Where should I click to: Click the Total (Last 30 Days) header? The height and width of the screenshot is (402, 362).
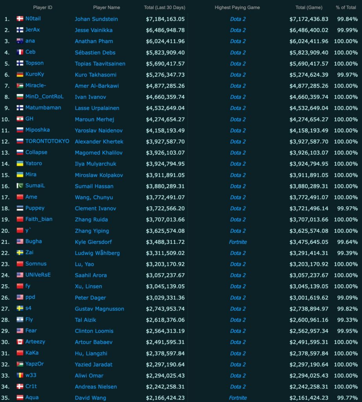pos(164,7)
